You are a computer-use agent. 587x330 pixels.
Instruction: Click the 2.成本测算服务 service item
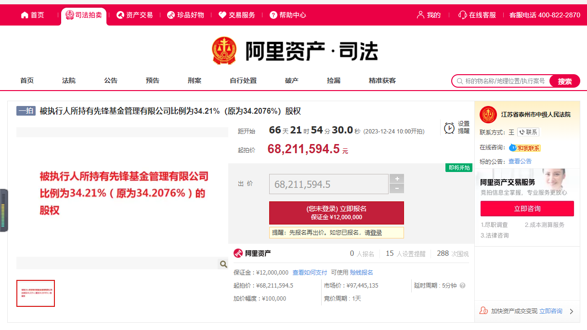tap(545, 225)
